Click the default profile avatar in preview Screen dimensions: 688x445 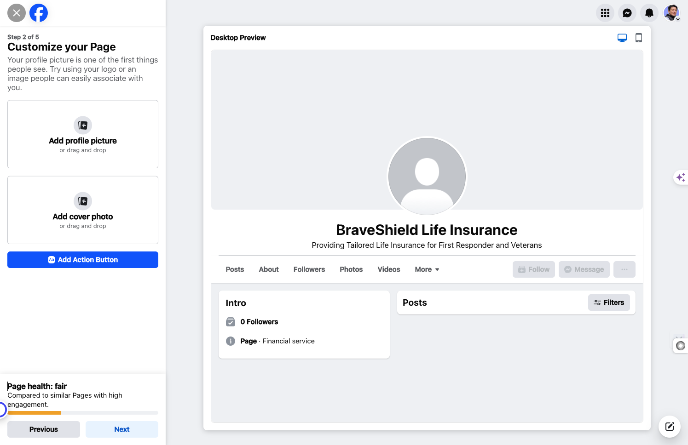point(427,176)
